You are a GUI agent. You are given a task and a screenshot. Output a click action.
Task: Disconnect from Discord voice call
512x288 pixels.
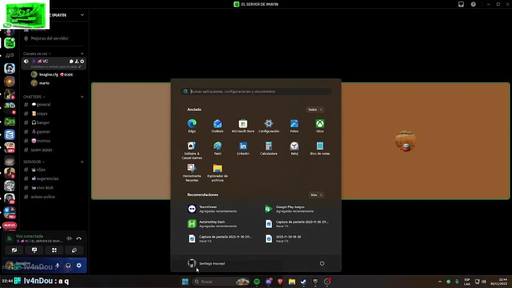pos(79,238)
